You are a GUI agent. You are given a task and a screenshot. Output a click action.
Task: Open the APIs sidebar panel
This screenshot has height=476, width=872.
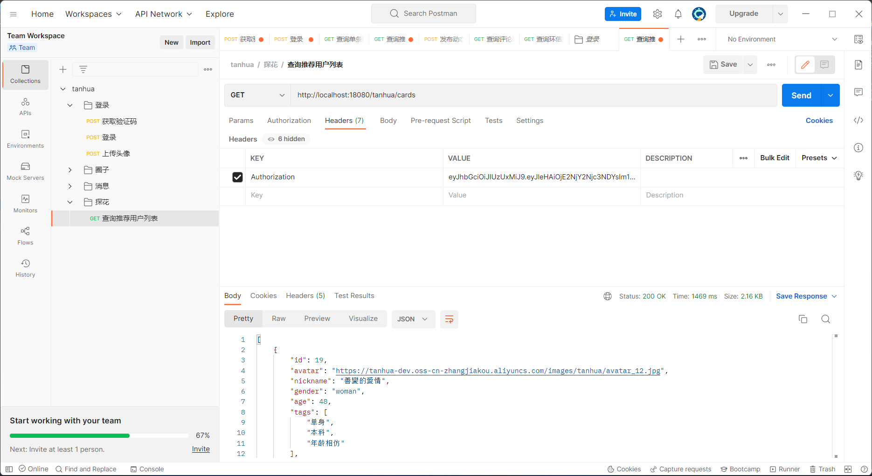pyautogui.click(x=25, y=107)
